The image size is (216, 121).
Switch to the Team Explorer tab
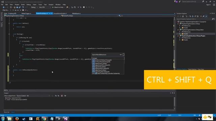point(192,69)
